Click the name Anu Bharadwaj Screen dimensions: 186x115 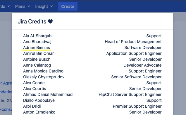[37, 42]
